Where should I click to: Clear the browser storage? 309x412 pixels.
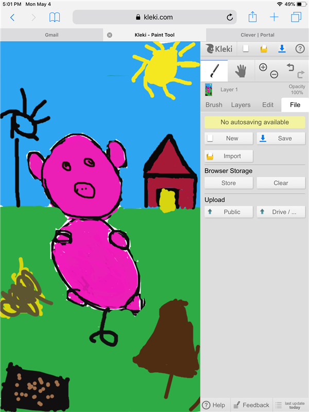[281, 183]
